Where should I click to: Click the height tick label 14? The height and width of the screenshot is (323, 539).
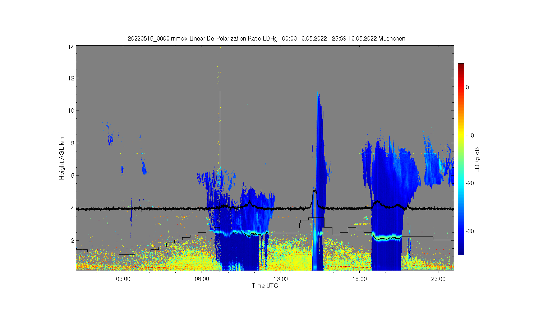pyautogui.click(x=71, y=47)
